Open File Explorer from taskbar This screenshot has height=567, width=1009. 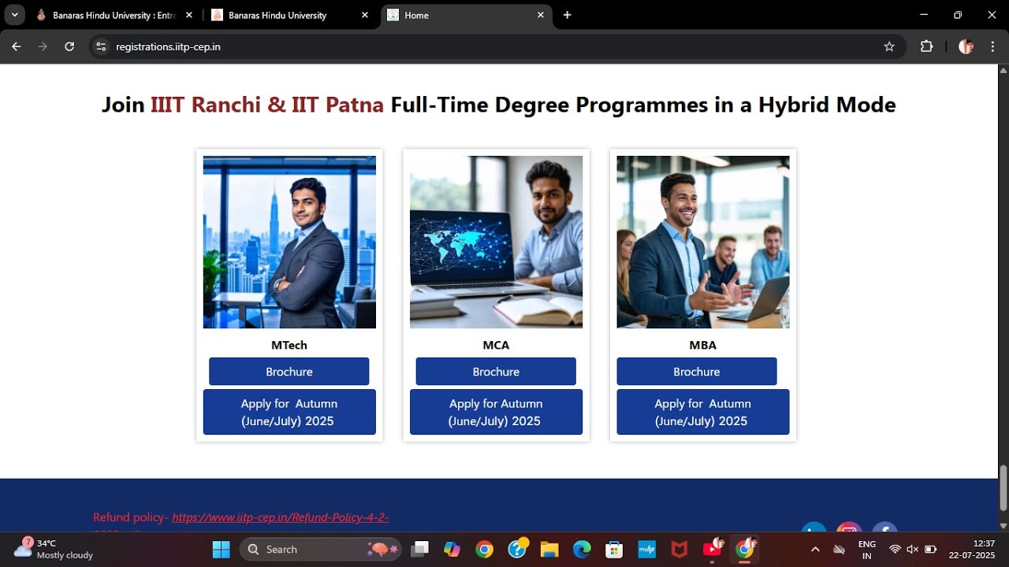click(549, 550)
